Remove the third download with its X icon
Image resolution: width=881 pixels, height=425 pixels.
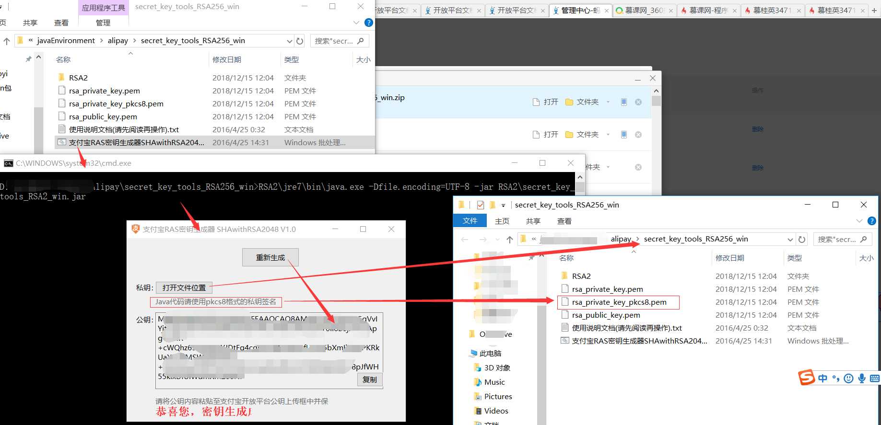tap(638, 167)
